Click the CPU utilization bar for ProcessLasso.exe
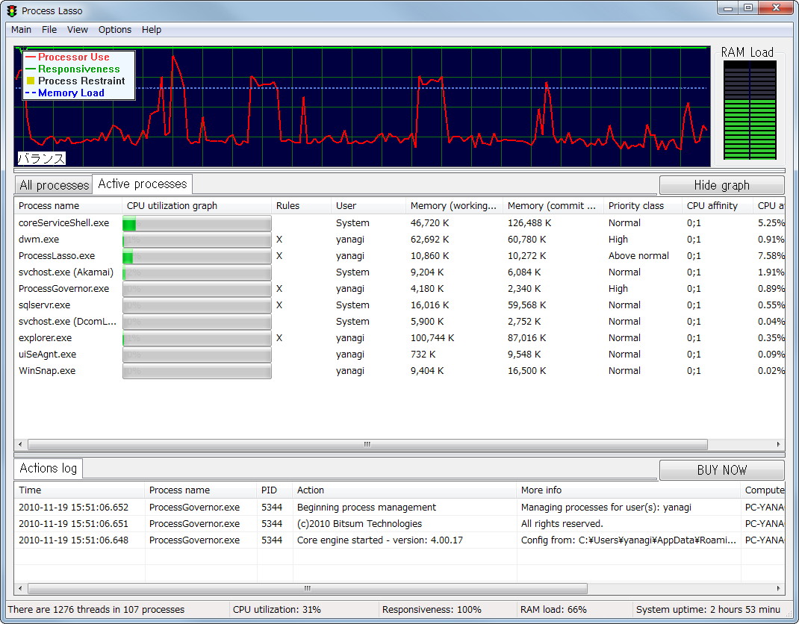 point(196,256)
